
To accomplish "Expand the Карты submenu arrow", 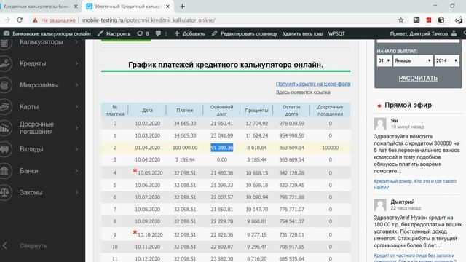I will click(x=76, y=107).
